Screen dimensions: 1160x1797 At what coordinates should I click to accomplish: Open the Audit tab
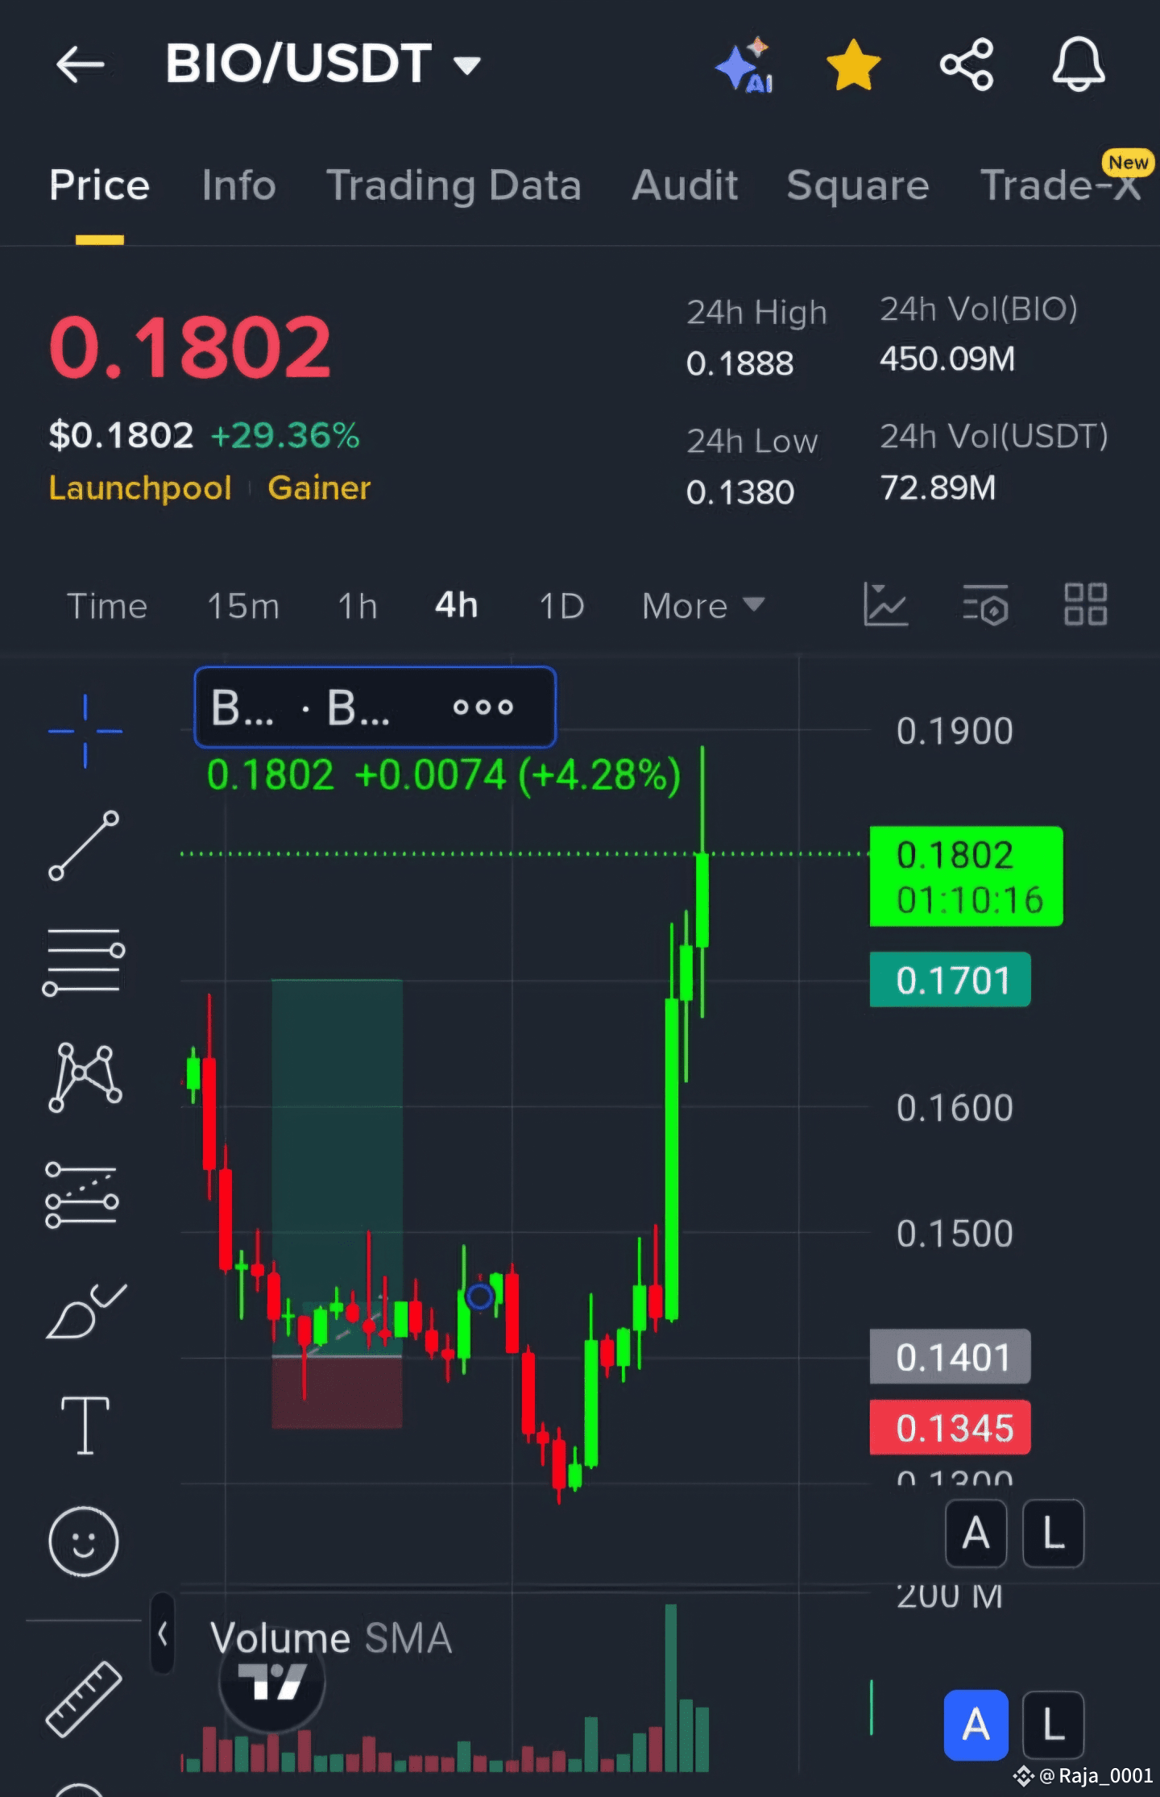[685, 185]
